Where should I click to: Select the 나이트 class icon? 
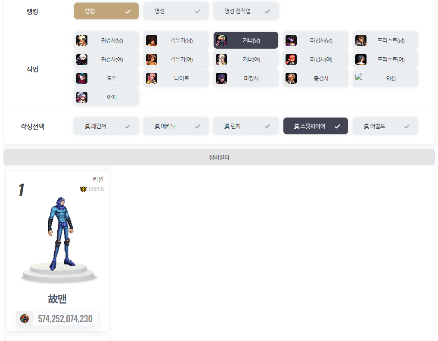152,78
